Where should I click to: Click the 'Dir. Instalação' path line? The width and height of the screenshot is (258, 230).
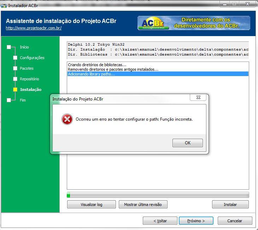pyautogui.click(x=158, y=50)
